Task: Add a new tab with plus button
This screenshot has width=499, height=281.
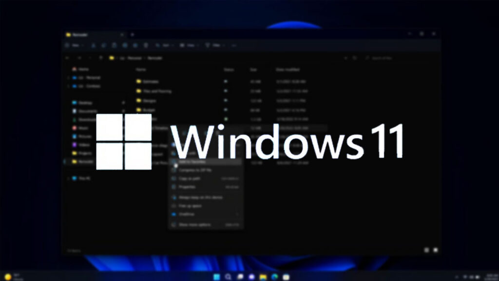Action: click(x=133, y=35)
